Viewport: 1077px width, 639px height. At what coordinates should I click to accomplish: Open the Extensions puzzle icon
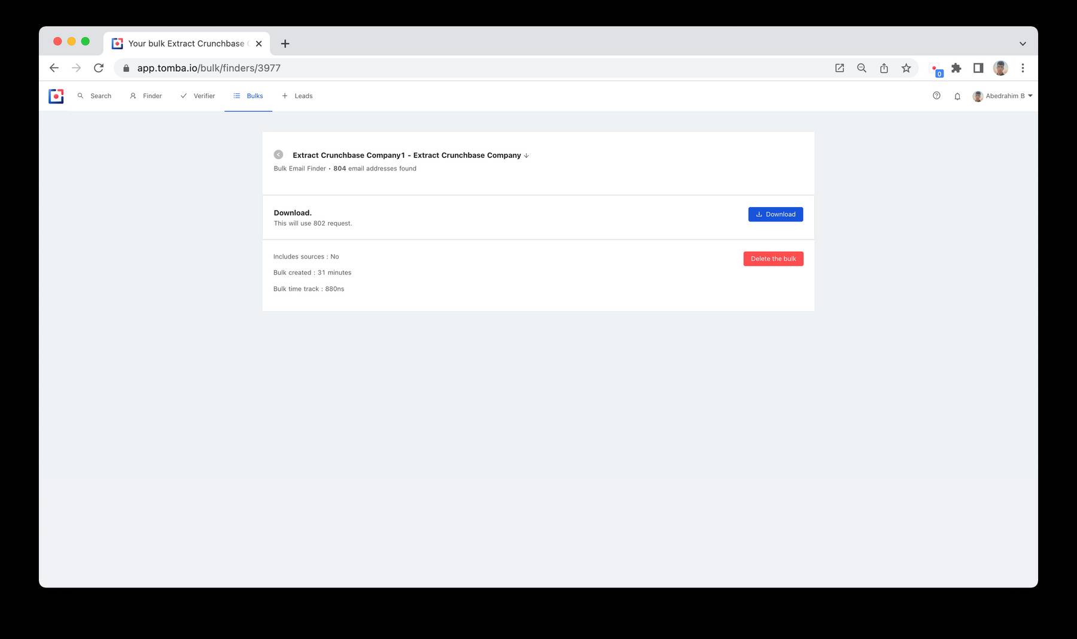tap(956, 68)
